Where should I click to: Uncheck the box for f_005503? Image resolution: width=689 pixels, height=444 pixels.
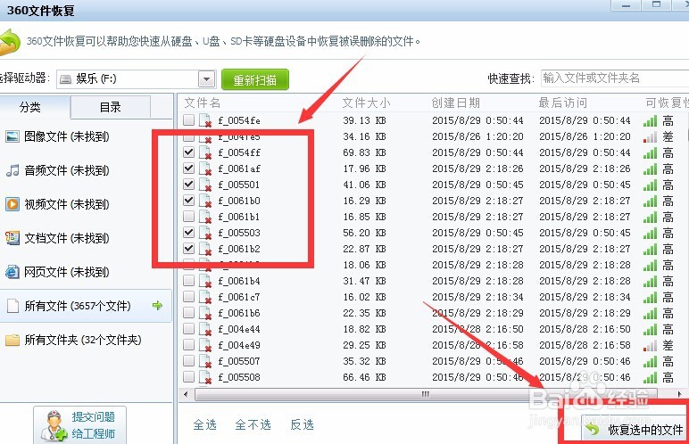pos(188,232)
